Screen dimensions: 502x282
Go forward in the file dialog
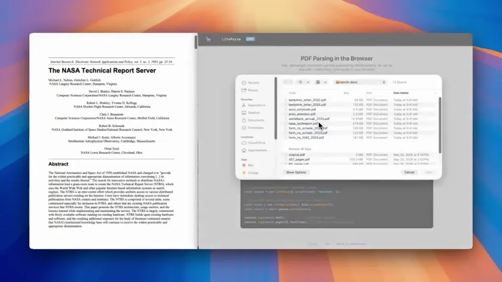point(291,82)
